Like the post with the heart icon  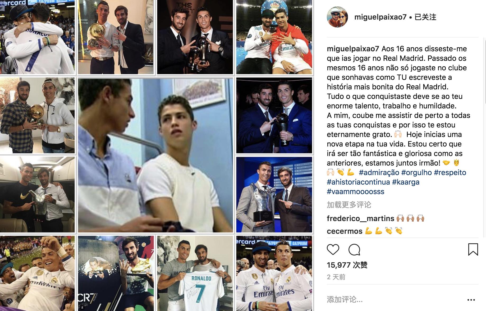(333, 250)
